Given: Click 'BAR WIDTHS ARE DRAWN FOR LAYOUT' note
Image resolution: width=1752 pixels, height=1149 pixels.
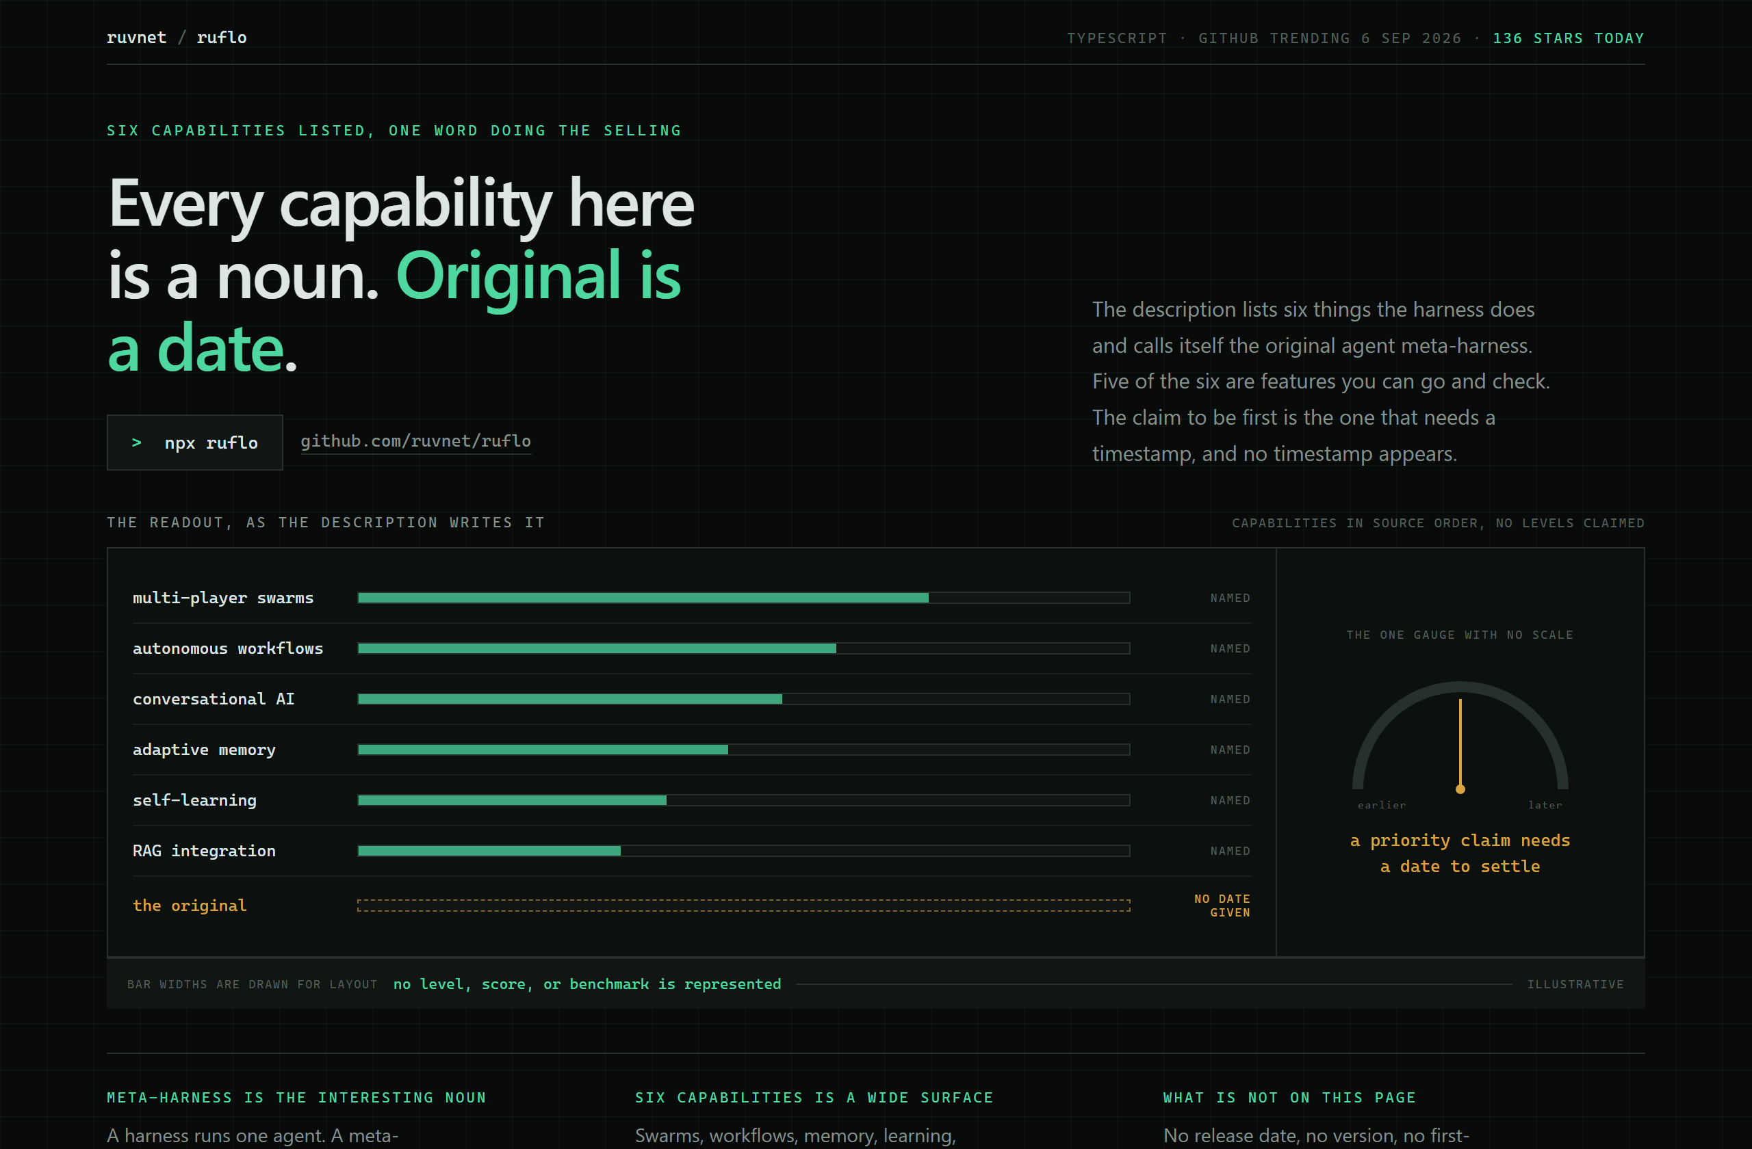Looking at the screenshot, I should coord(252,984).
